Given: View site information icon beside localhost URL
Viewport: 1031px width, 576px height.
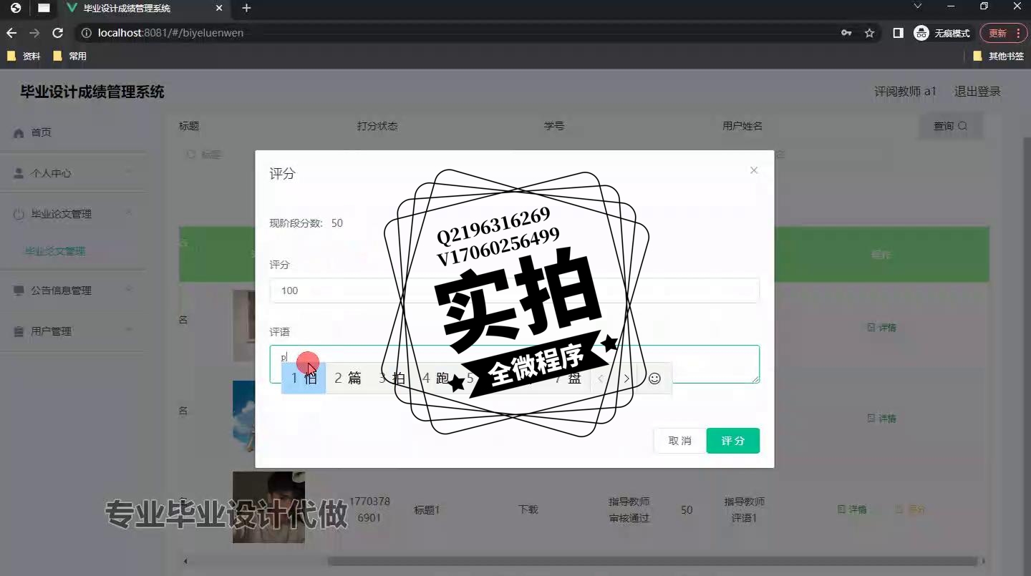Looking at the screenshot, I should pyautogui.click(x=86, y=33).
